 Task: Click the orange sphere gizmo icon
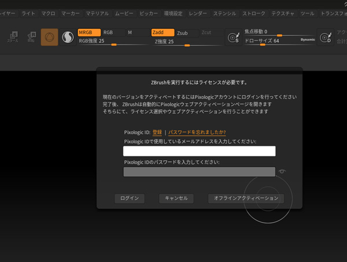click(x=49, y=37)
